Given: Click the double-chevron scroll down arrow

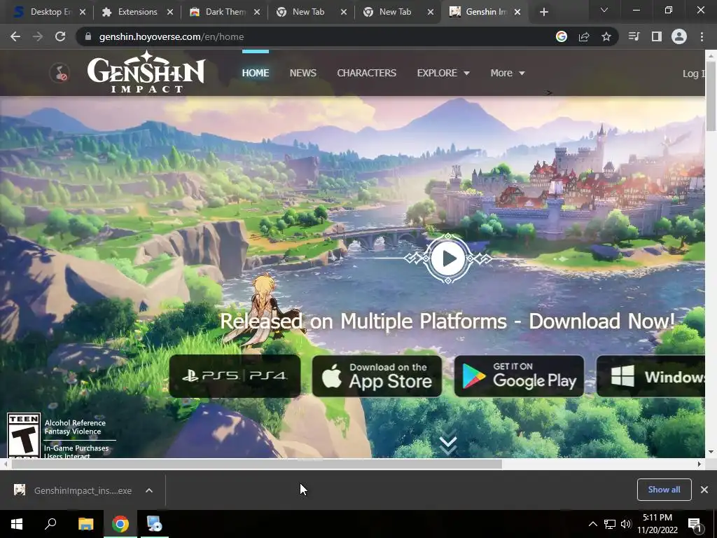Looking at the screenshot, I should pos(448,441).
